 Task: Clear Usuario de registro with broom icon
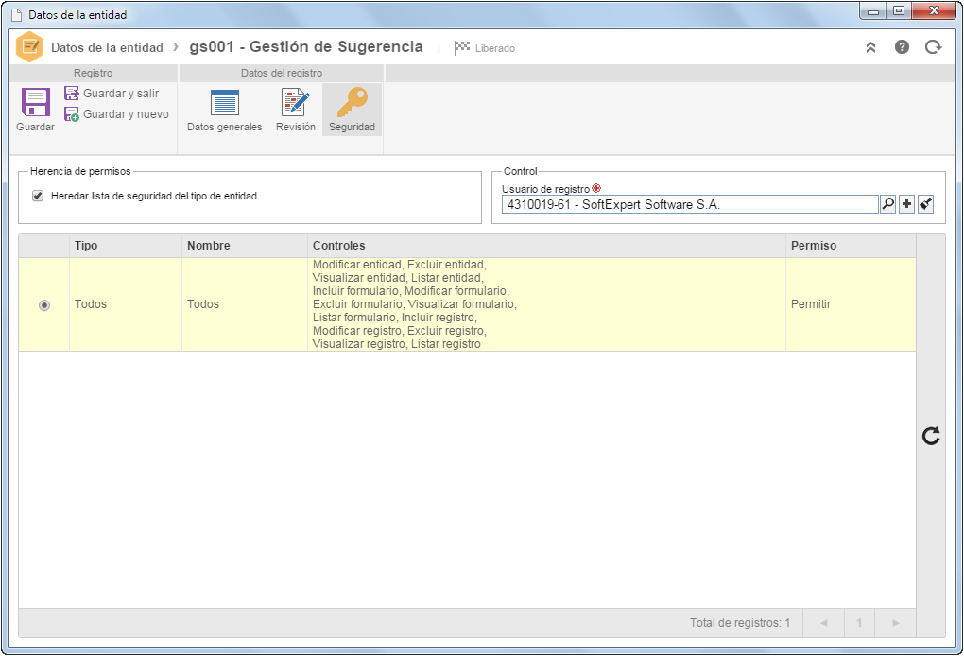(926, 204)
